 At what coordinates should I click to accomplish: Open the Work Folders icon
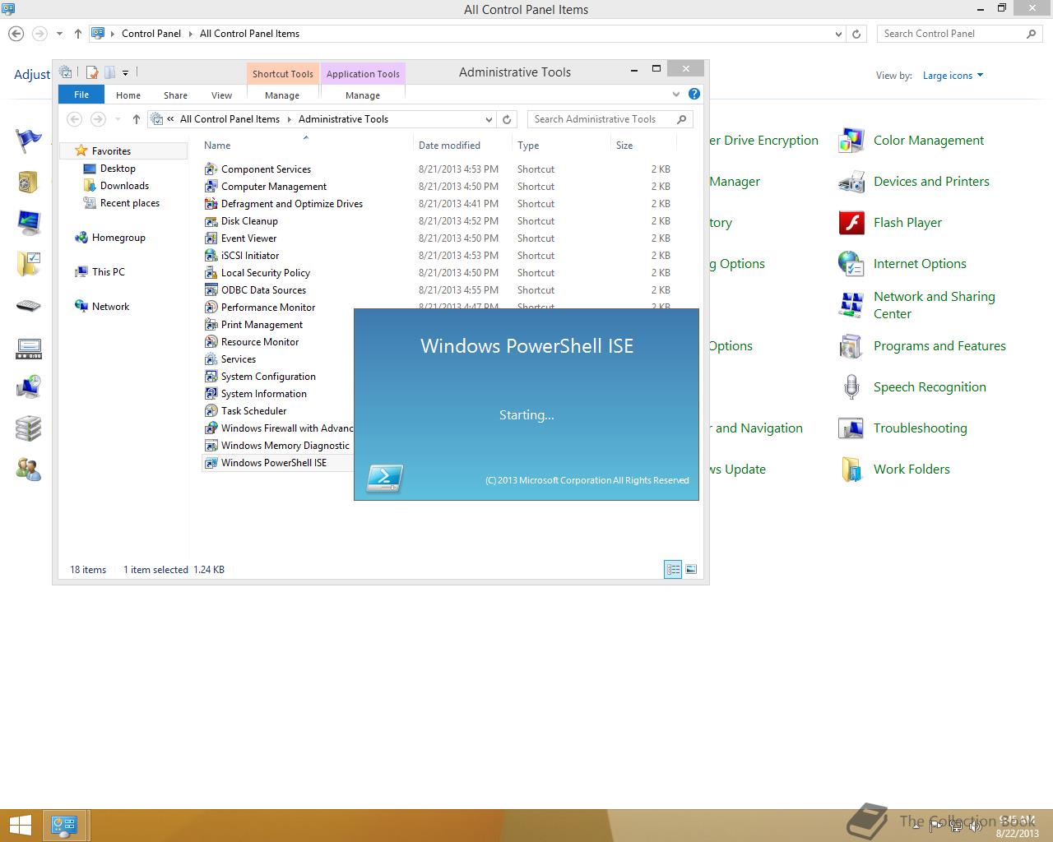pyautogui.click(x=851, y=470)
